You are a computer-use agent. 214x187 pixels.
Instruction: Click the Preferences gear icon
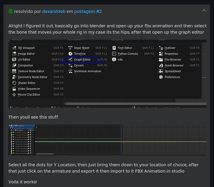click(x=161, y=77)
